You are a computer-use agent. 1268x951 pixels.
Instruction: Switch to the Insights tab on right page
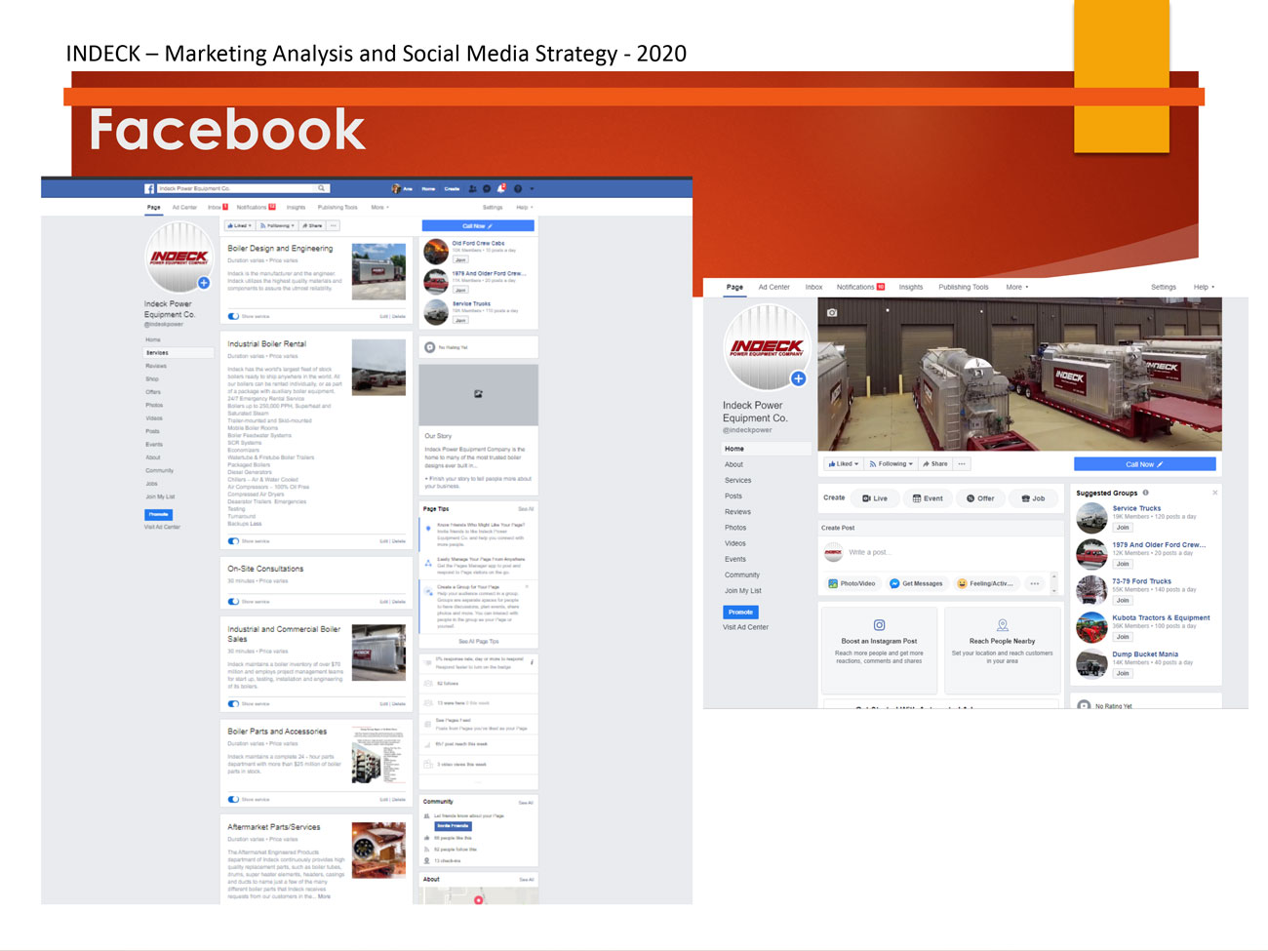tap(910, 288)
